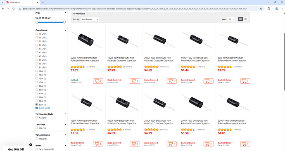The image size is (285, 151).
Task: Enable the Axial termination style filter
Action: coord(36,118)
